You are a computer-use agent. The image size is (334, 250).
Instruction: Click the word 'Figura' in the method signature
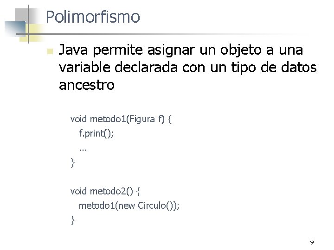[x=142, y=119]
